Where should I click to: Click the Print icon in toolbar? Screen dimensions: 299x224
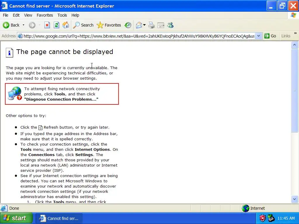(152, 25)
